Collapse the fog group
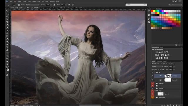188x106 pixels. pyautogui.click(x=155, y=91)
